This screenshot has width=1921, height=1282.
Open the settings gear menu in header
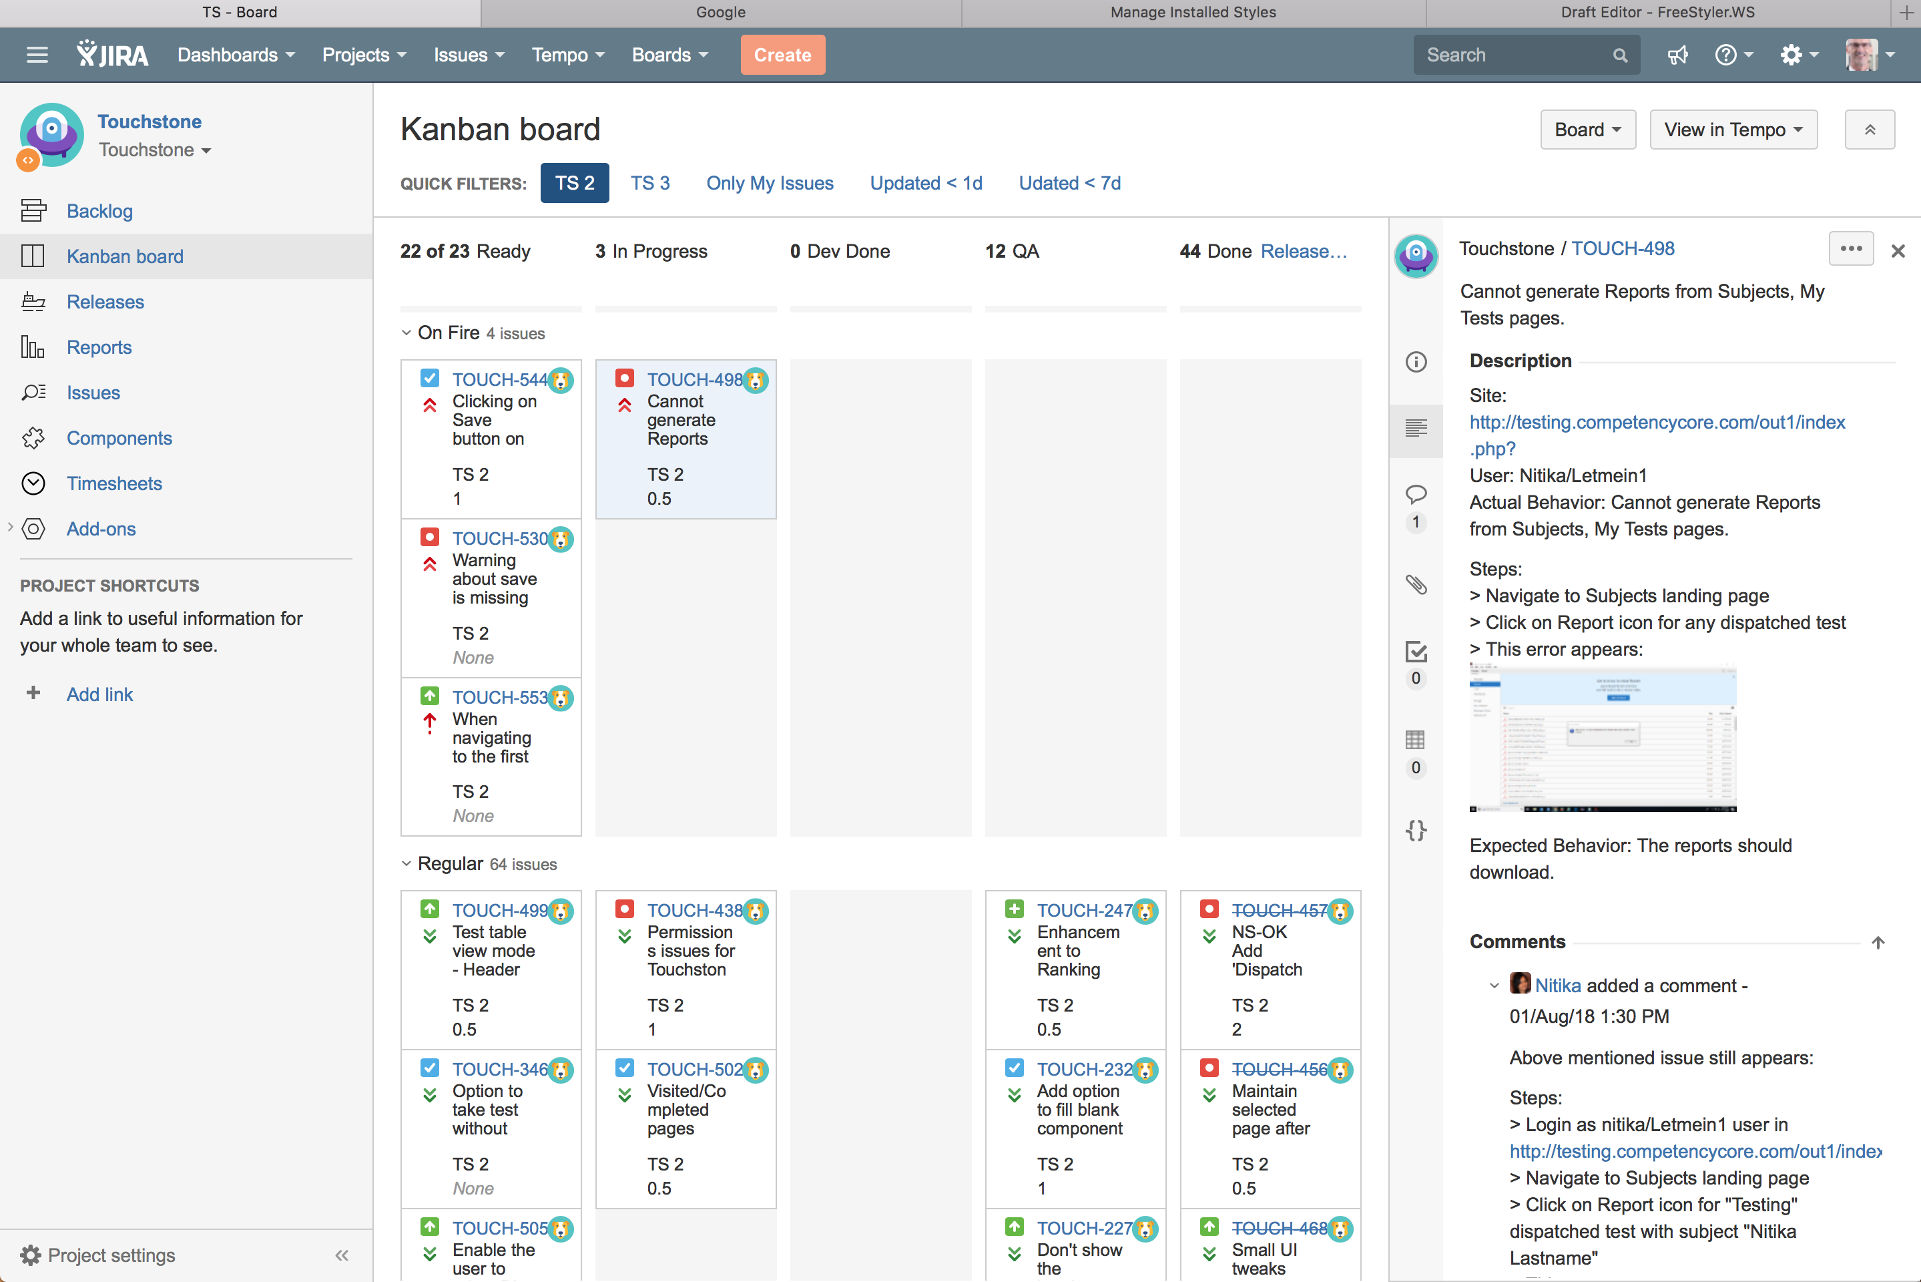tap(1800, 55)
